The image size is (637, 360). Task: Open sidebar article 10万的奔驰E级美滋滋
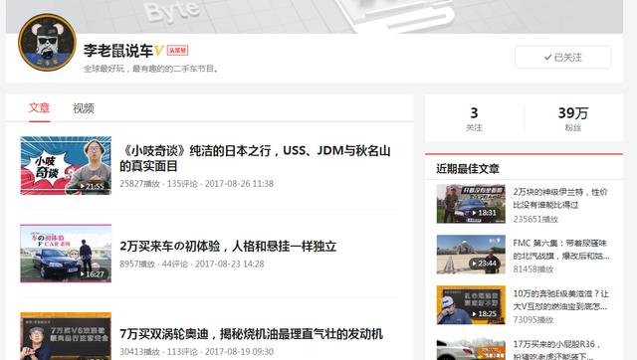[560, 299]
